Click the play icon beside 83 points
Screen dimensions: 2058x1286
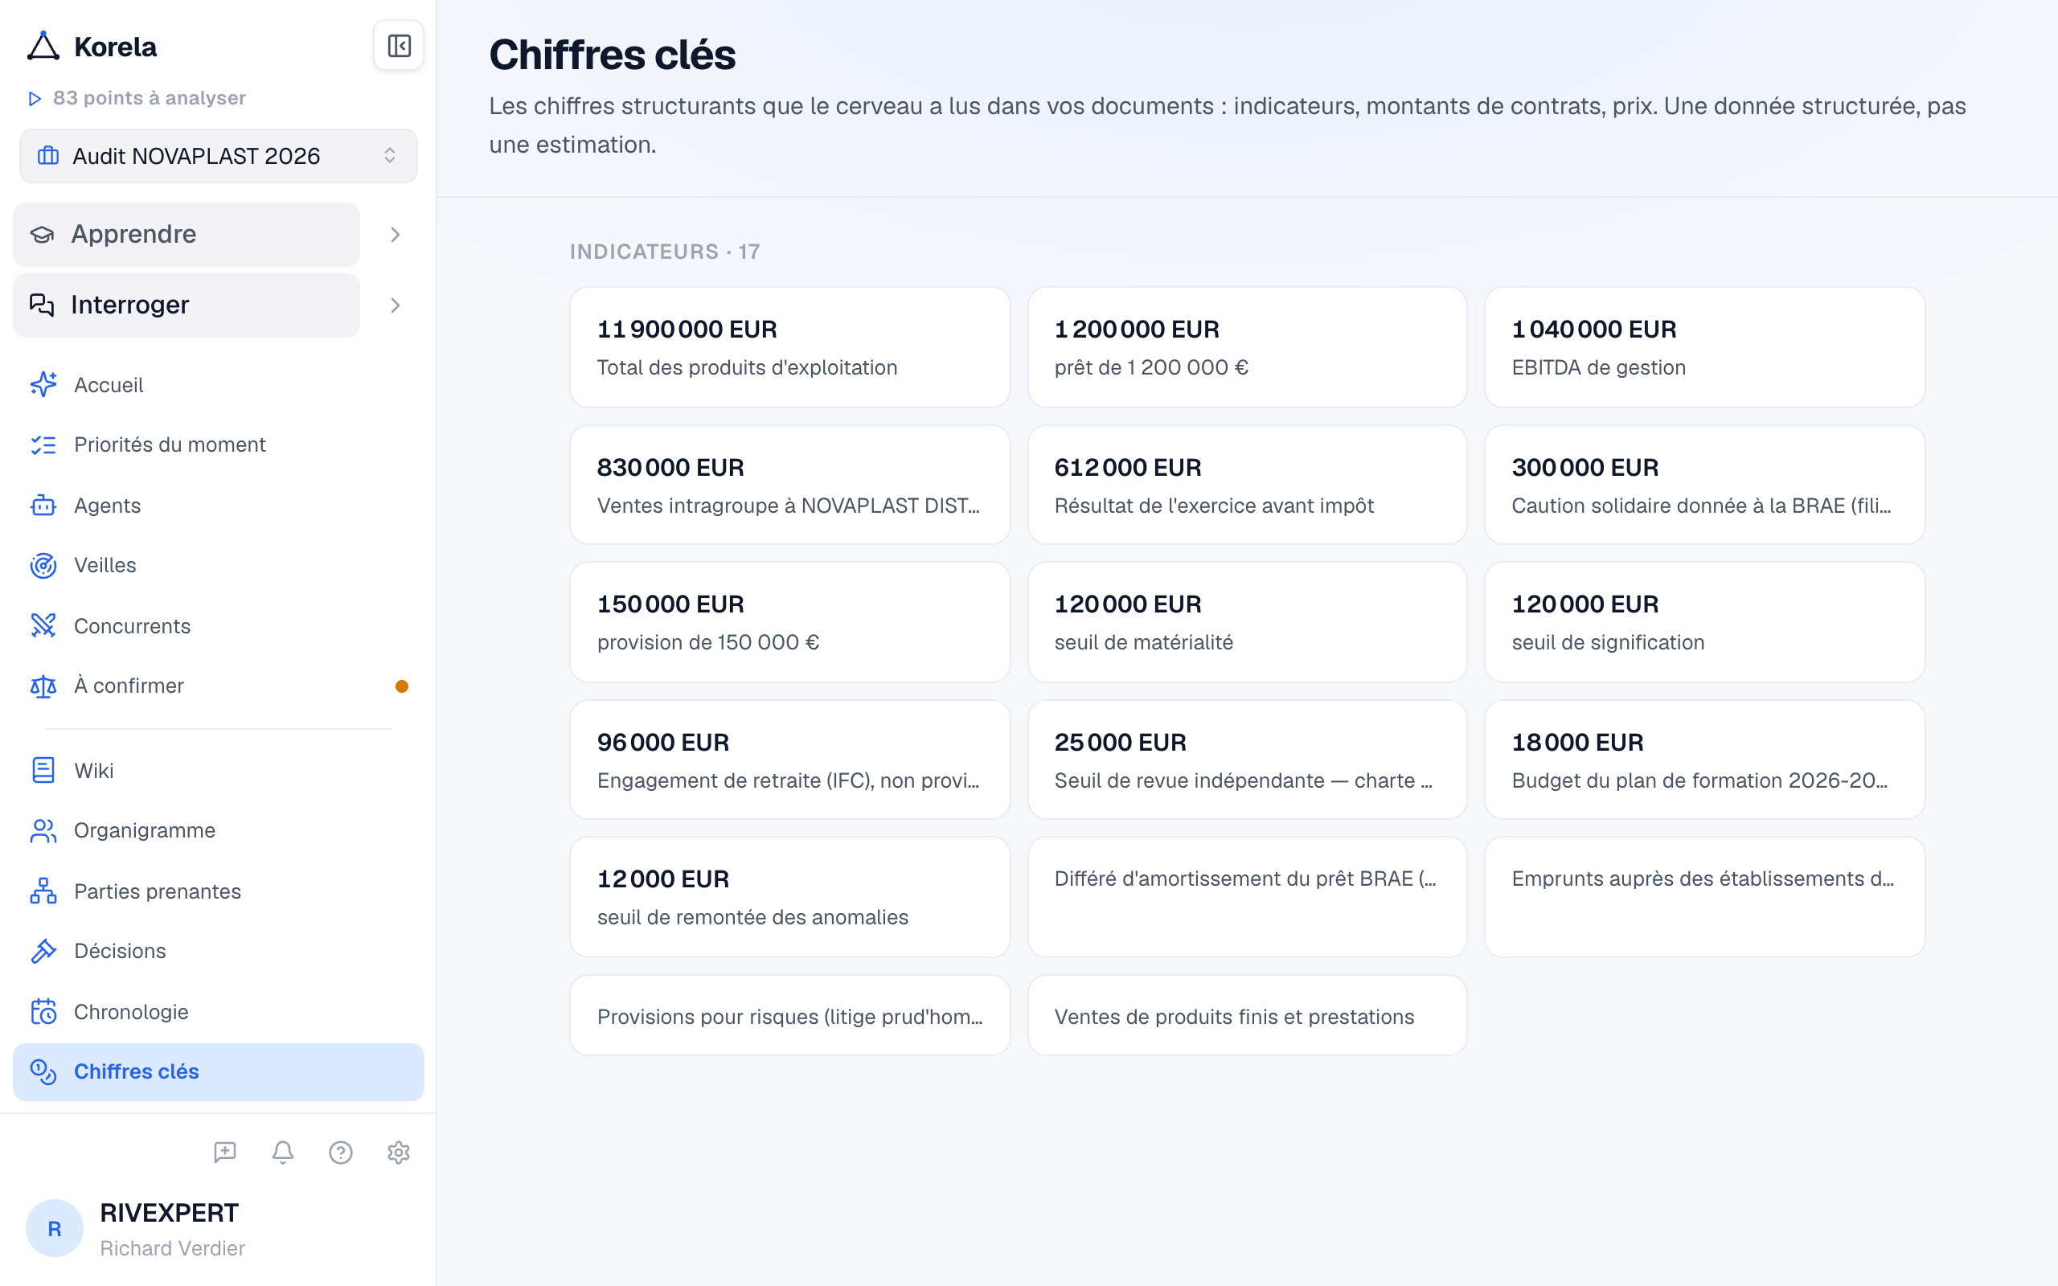[35, 99]
